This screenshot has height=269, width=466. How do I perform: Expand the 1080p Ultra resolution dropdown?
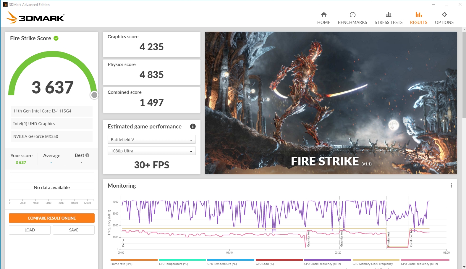tap(151, 151)
